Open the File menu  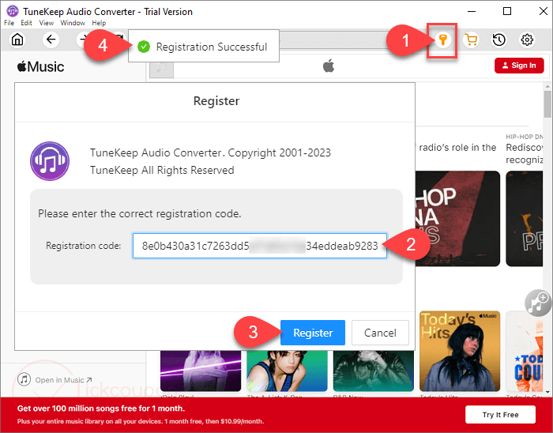coord(9,23)
